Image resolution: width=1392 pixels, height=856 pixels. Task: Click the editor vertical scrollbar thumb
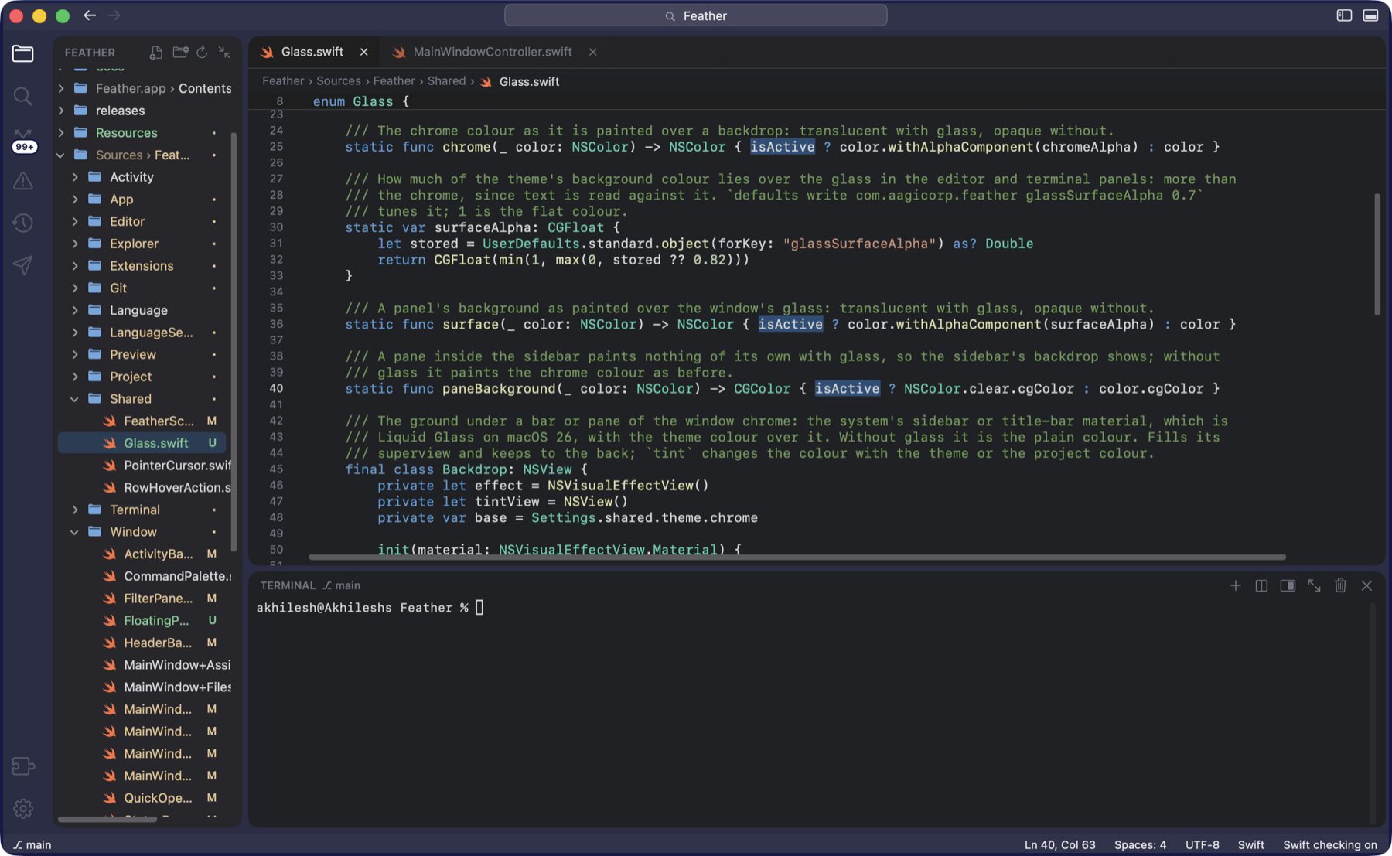pos(1377,254)
